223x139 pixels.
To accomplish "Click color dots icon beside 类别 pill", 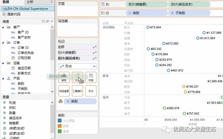I will tap(61, 101).
